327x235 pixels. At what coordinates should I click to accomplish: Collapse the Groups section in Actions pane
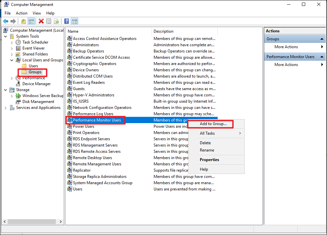coord(322,39)
